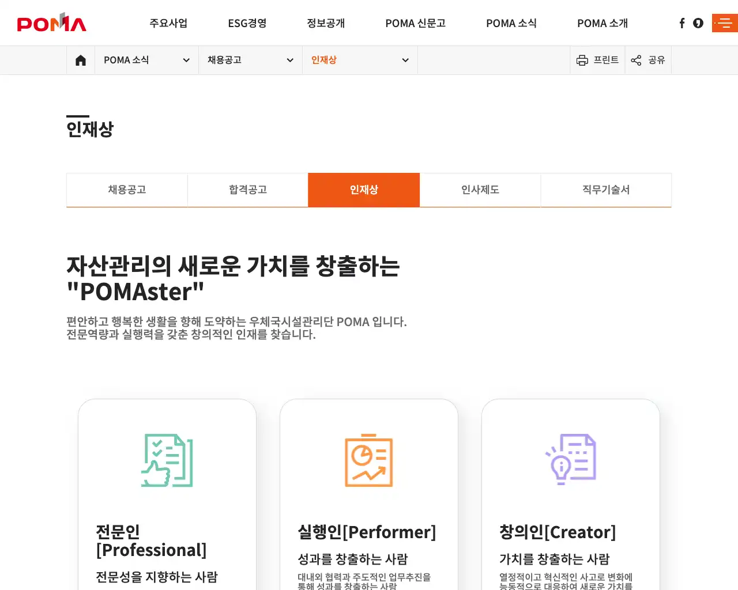Click the 창의인[Creator] card title

tap(558, 532)
